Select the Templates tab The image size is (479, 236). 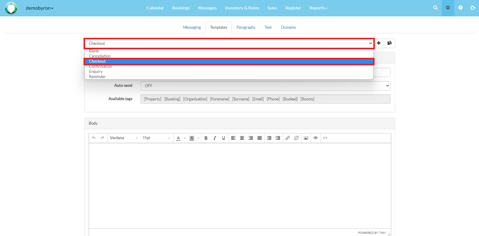219,27
